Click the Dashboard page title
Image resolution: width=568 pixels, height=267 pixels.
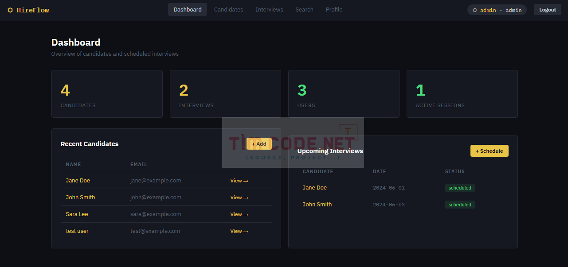coord(76,43)
